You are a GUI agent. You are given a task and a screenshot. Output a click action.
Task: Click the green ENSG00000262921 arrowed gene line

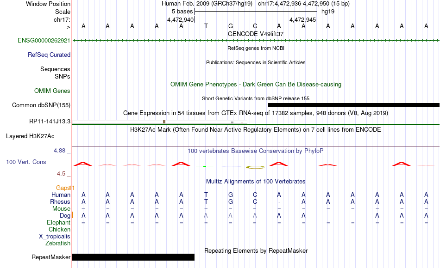tap(256, 41)
